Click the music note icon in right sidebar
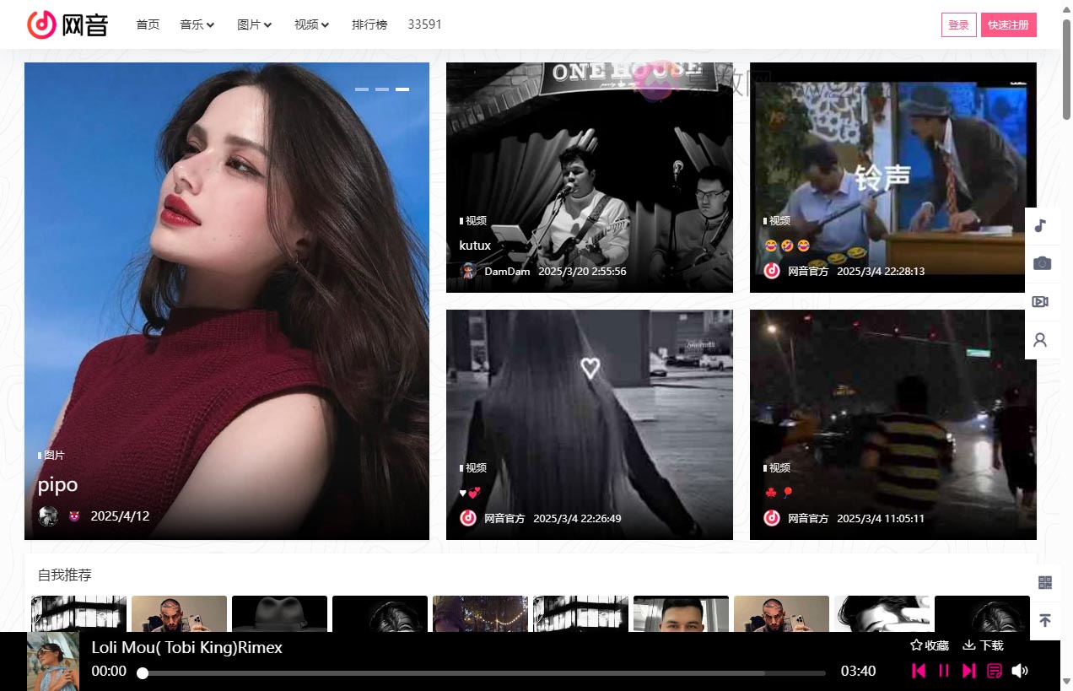Screen dimensions: 1073x691 pyautogui.click(x=1041, y=225)
